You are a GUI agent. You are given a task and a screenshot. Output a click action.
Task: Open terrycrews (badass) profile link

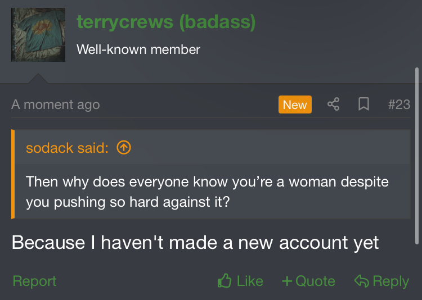pyautogui.click(x=166, y=22)
